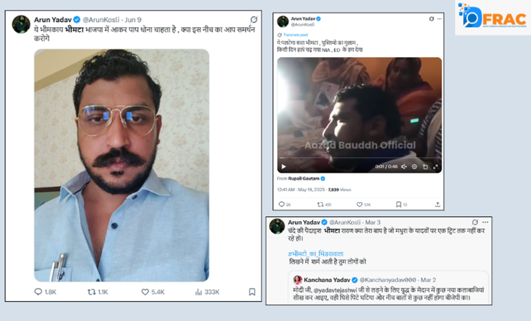Bookmark the Jun 9 selfie tweet
The image size is (531, 321).
point(252,292)
